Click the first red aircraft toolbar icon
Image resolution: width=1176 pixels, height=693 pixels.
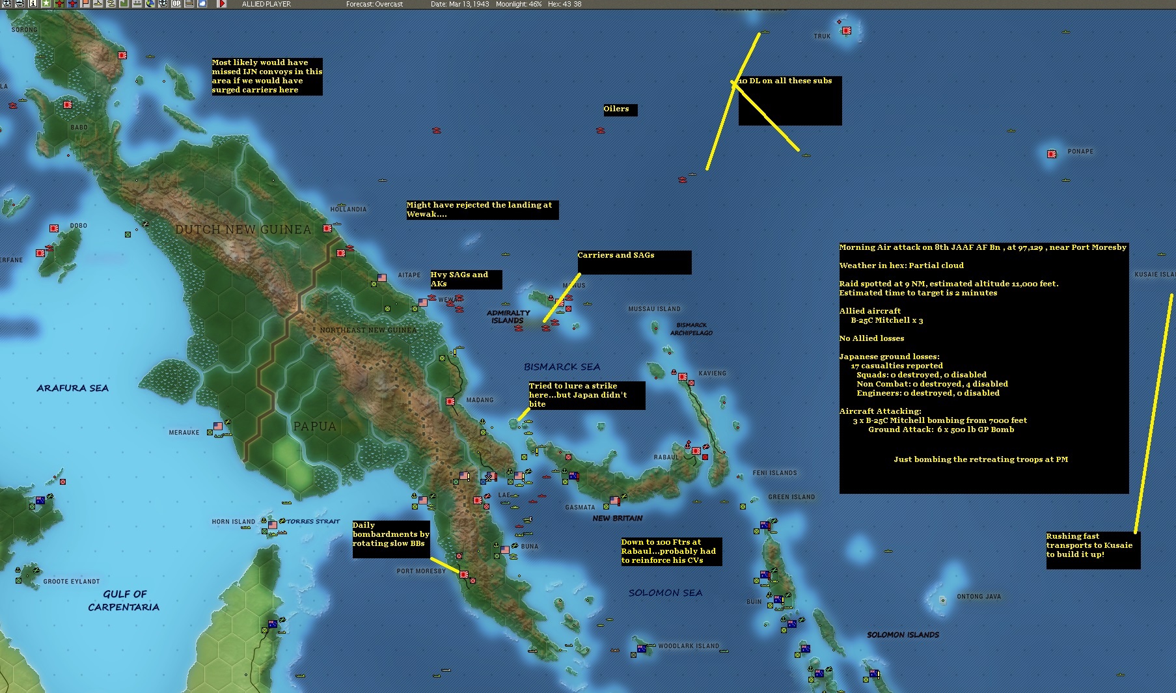(x=60, y=4)
